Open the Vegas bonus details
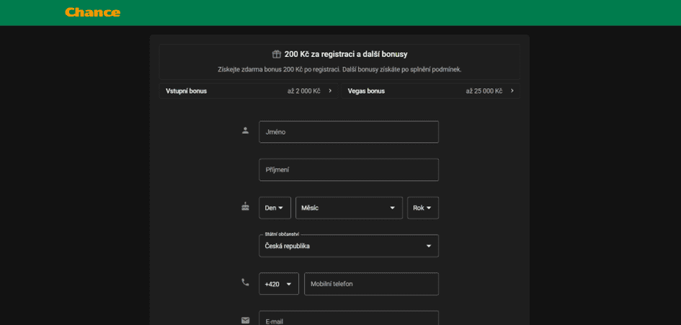This screenshot has width=681, height=325. click(x=430, y=92)
